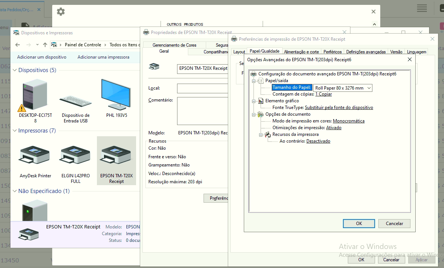444x268 pixels.
Task: Select the ELGIN L42PRO FULL printer
Action: (x=75, y=156)
